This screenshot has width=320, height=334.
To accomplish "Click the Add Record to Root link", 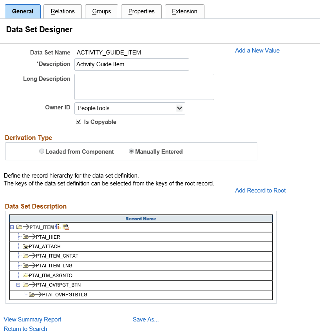I will (260, 191).
